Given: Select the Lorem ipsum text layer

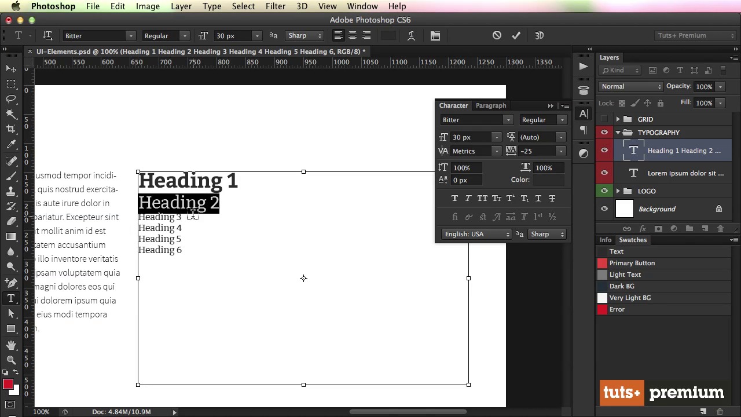Looking at the screenshot, I should click(685, 173).
